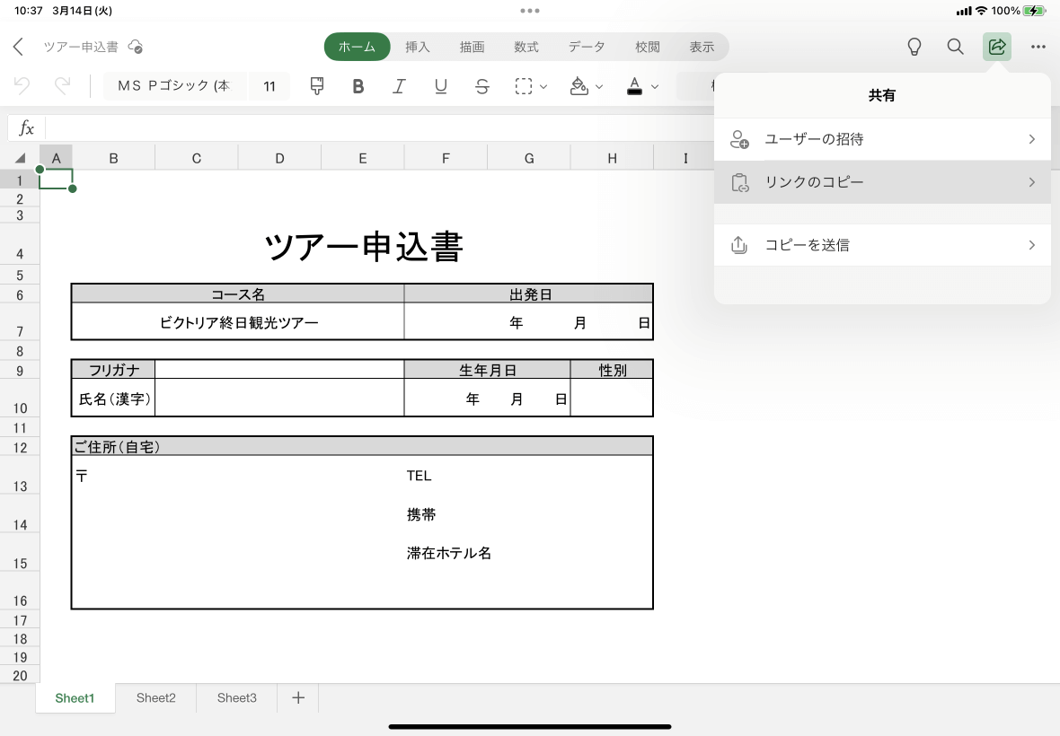Select the コース名 header cell
This screenshot has height=736, width=1060.
(238, 294)
